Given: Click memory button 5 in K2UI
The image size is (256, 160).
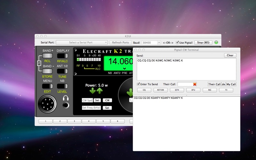Looking at the screenshot, I should pyautogui.click(x=103, y=121).
